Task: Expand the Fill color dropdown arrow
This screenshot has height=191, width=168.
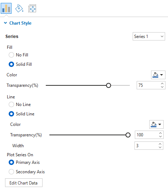Action: (x=162, y=75)
